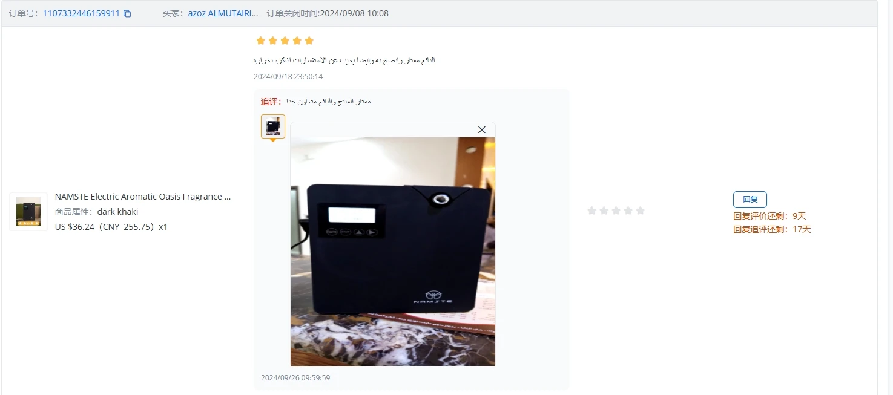This screenshot has width=893, height=395.
Task: Select the second gray rating star
Action: point(604,211)
